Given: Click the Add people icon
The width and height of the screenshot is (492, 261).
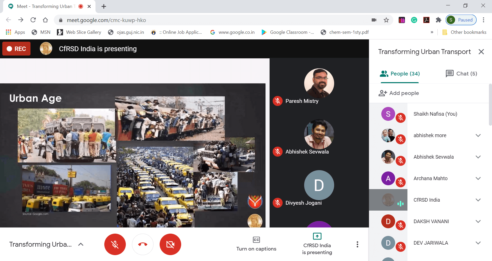Looking at the screenshot, I should coord(383,93).
